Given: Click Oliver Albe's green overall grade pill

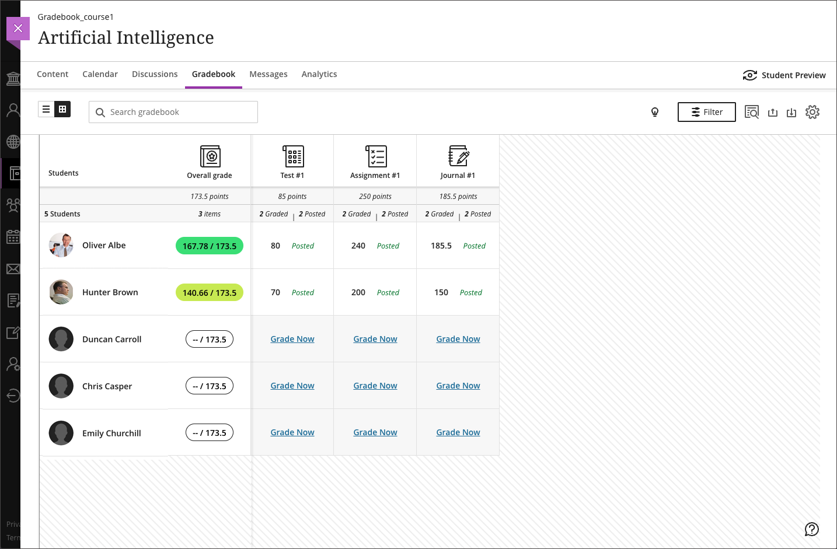Looking at the screenshot, I should pyautogui.click(x=210, y=246).
